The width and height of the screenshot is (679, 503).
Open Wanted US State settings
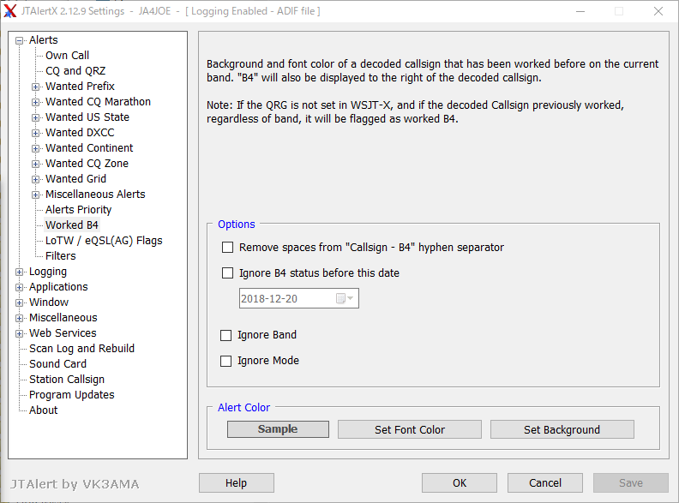pos(87,117)
